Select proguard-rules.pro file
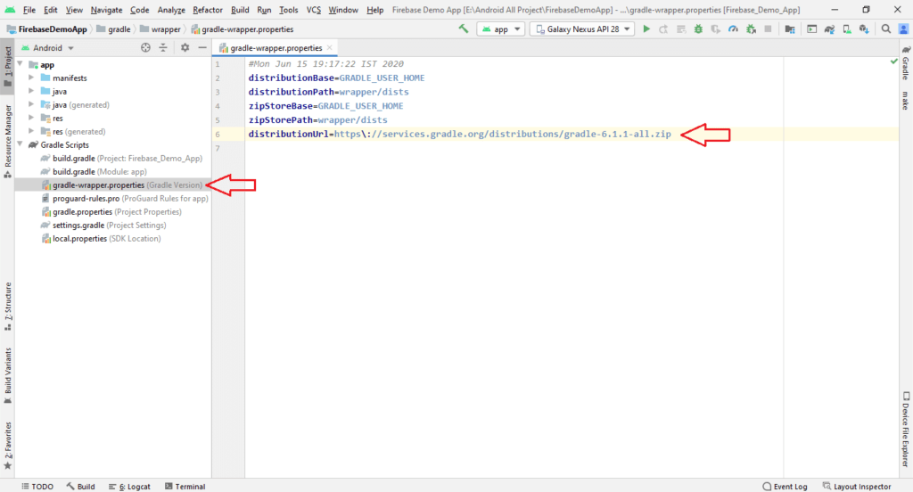Image resolution: width=913 pixels, height=492 pixels. (125, 199)
